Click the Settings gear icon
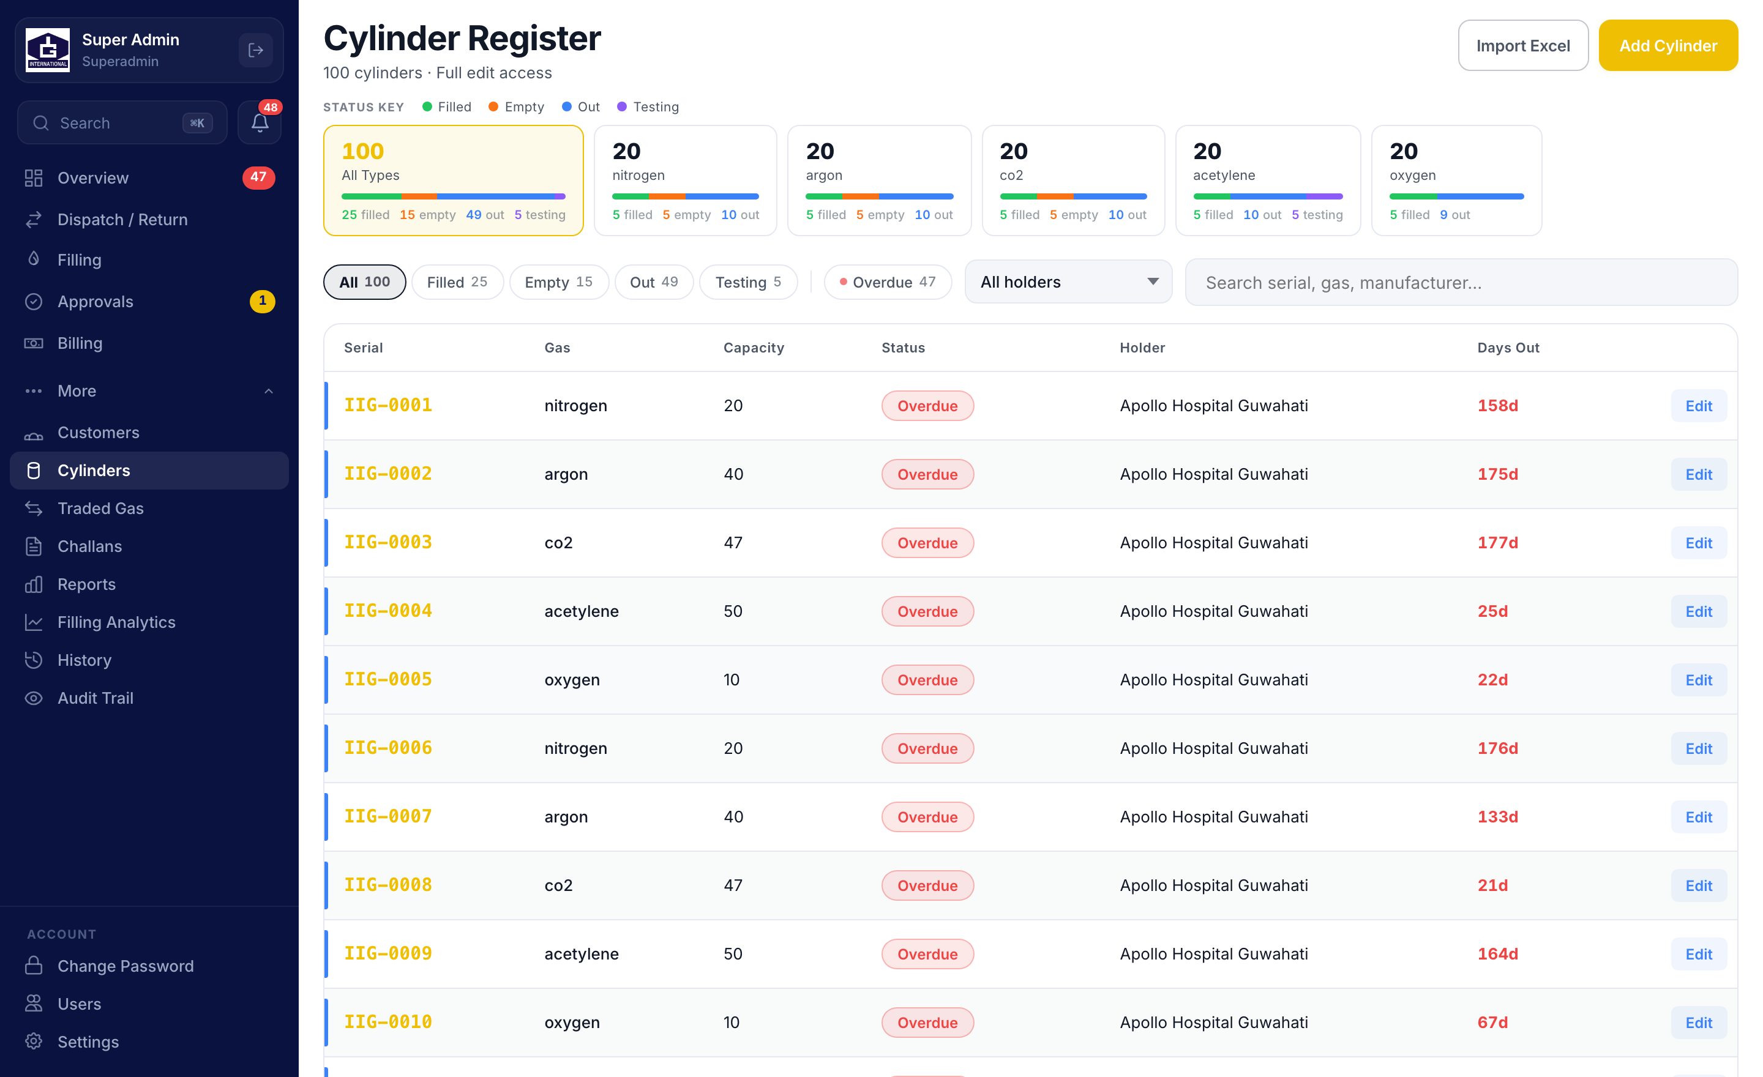Viewport: 1763px width, 1077px height. (x=34, y=1042)
